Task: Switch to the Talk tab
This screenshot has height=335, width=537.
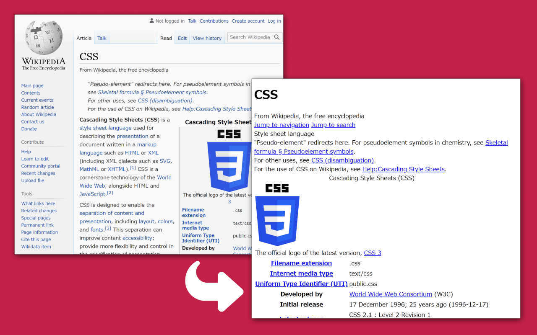Action: click(102, 38)
